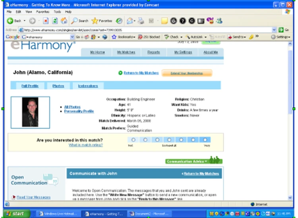
Task: Open the All Photos link
Action: pos(72,107)
